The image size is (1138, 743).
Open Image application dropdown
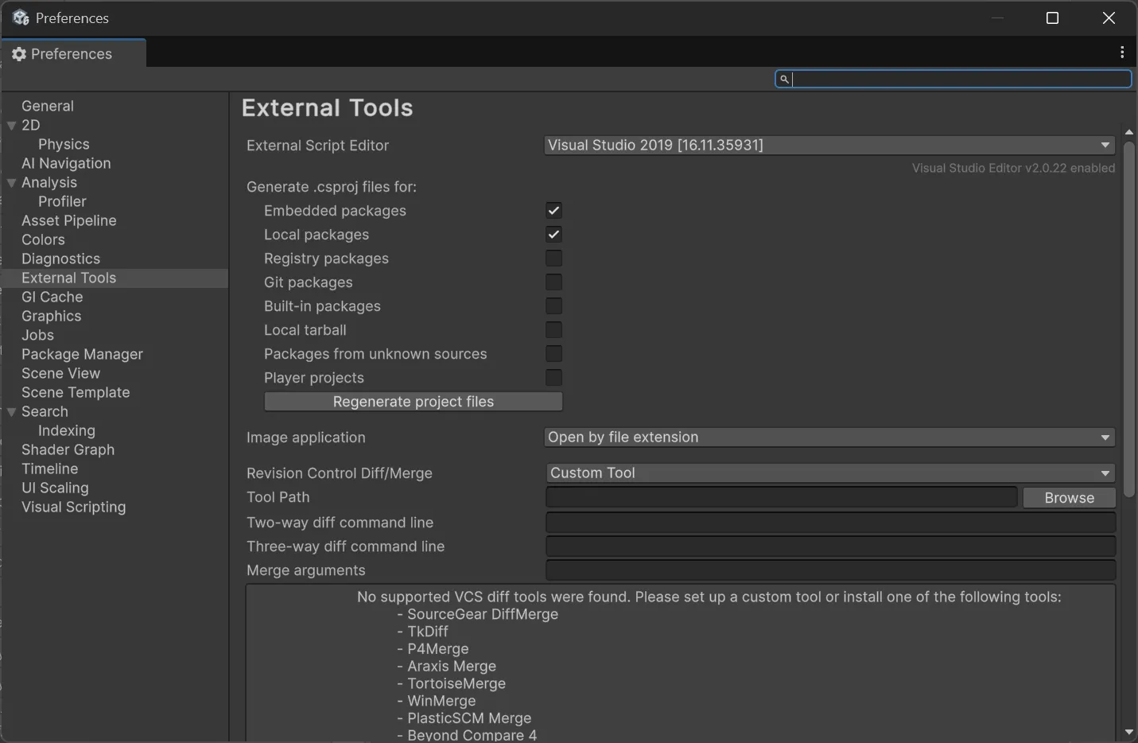[x=829, y=438]
